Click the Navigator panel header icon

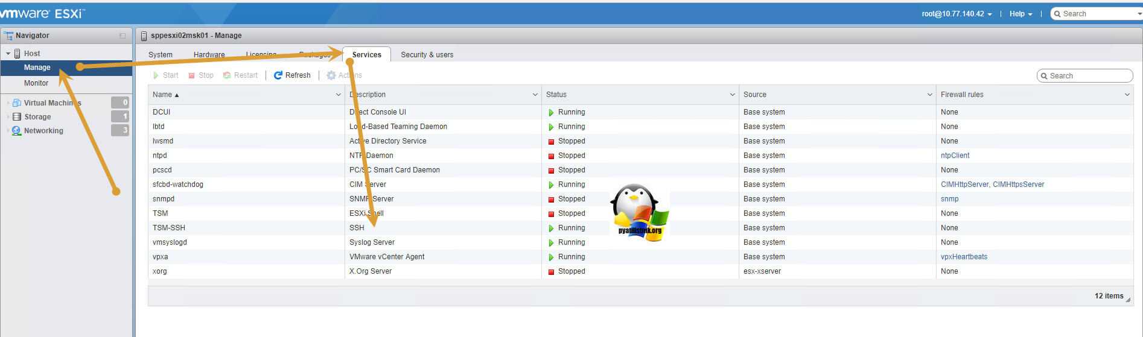coord(8,35)
